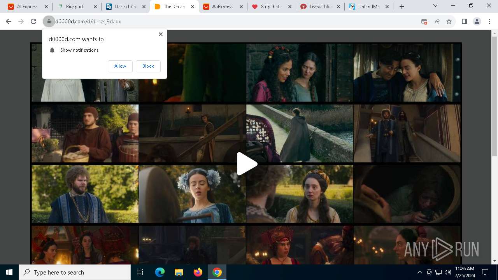Bookmark this page with the star icon
This screenshot has height=280, width=498.
[x=449, y=21]
